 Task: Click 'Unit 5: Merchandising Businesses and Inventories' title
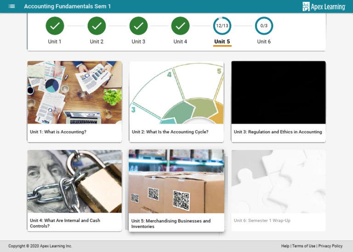click(x=171, y=223)
